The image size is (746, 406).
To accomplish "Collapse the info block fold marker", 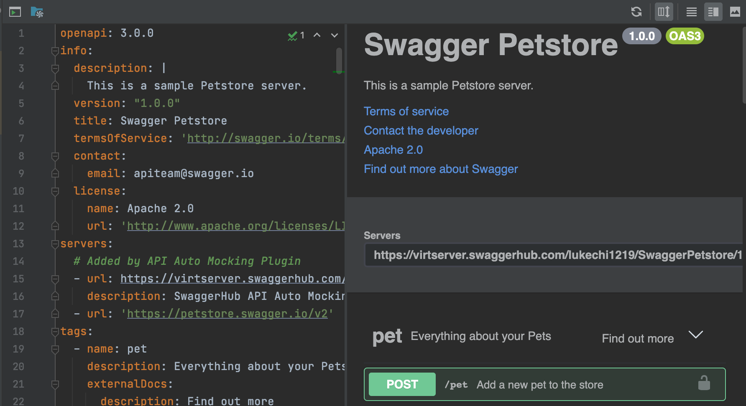I will tap(55, 51).
